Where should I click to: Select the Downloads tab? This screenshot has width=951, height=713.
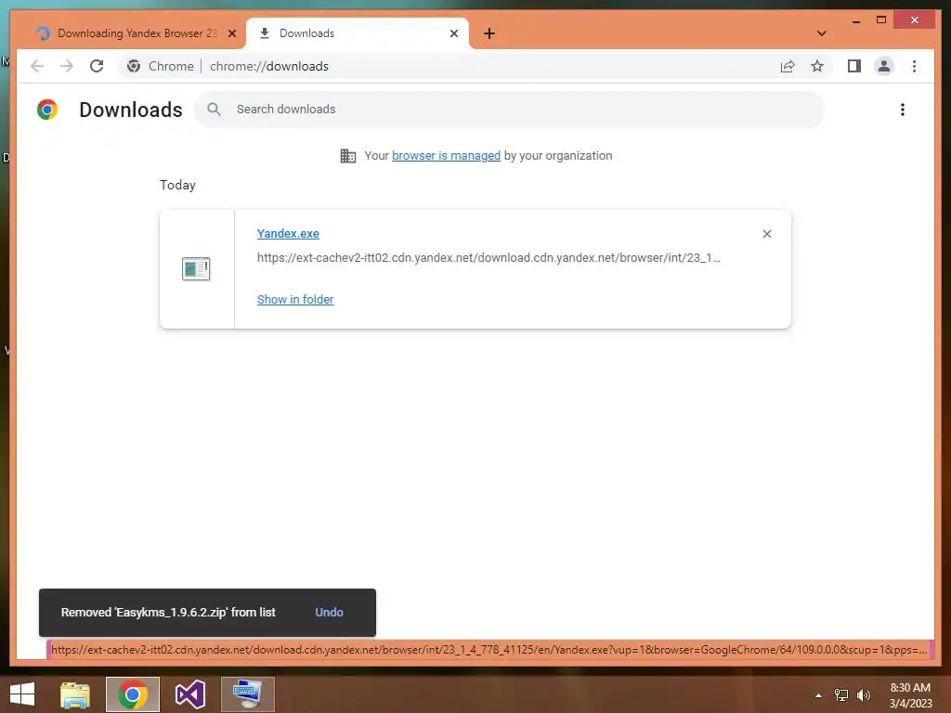[358, 33]
